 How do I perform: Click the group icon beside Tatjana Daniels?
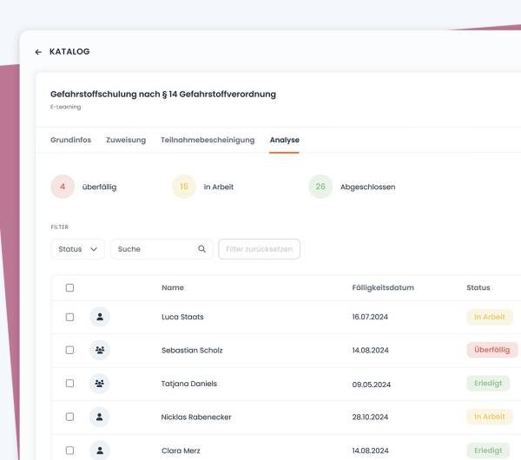pos(99,384)
